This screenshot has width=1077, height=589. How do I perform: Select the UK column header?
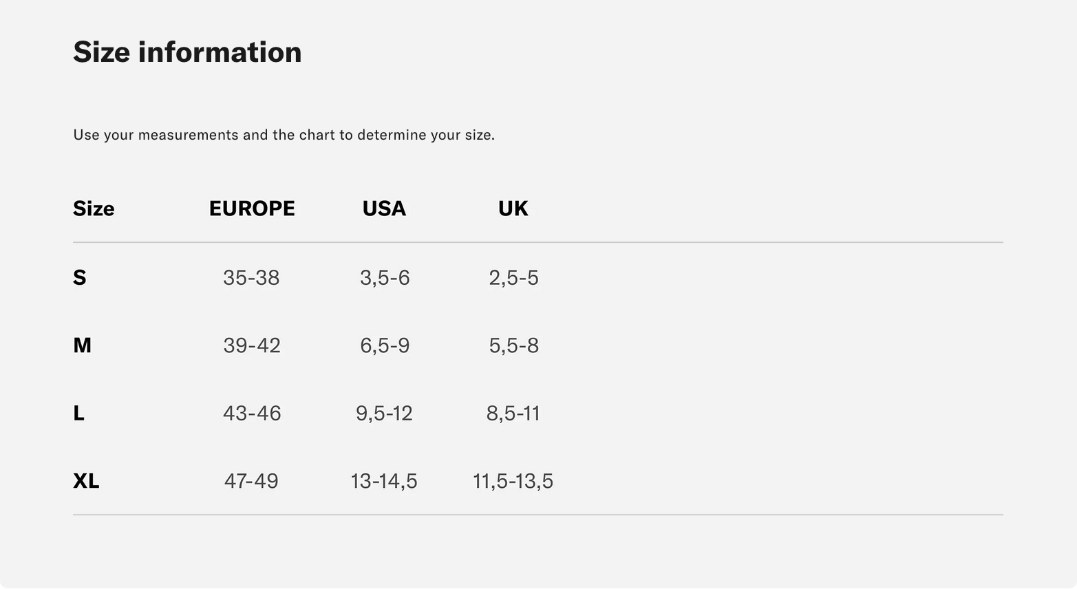coord(513,208)
